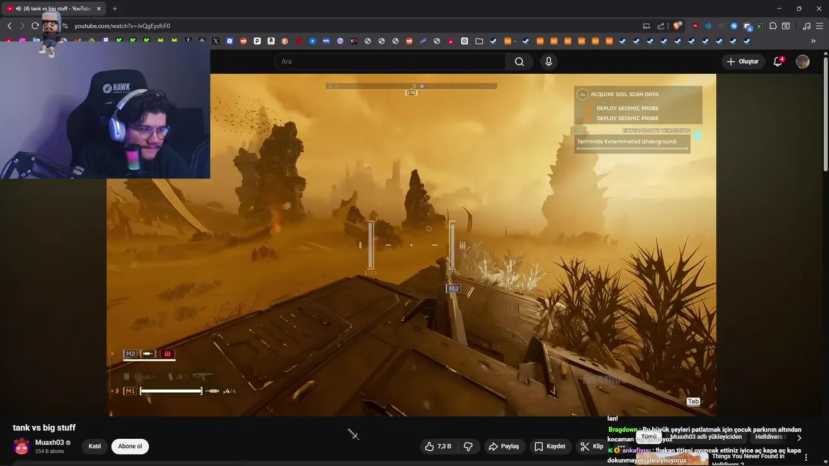Open the Brave hamburger main menu
Viewport: 829px width, 466px height.
pos(820,26)
